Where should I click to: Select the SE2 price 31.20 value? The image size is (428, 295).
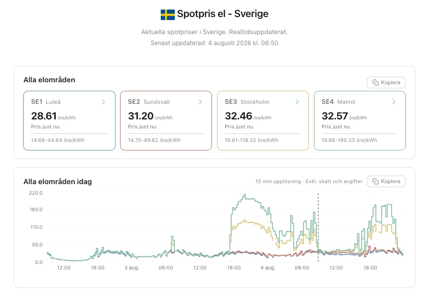[x=141, y=116]
